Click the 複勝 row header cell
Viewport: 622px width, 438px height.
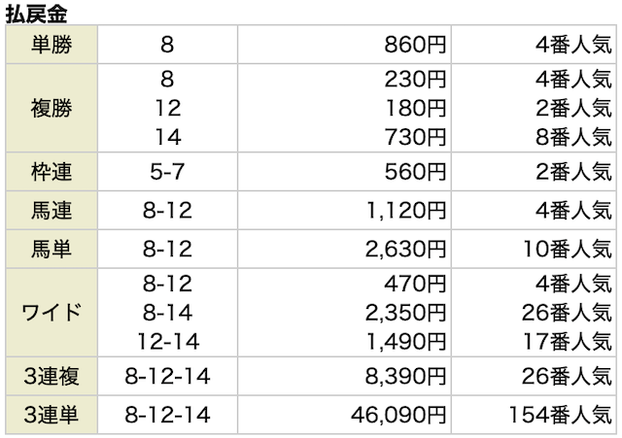52,109
